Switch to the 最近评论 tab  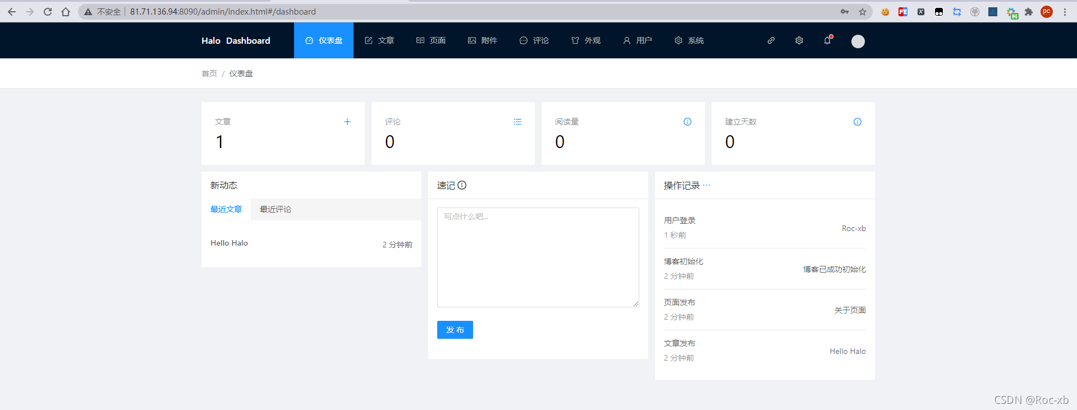pyautogui.click(x=276, y=209)
